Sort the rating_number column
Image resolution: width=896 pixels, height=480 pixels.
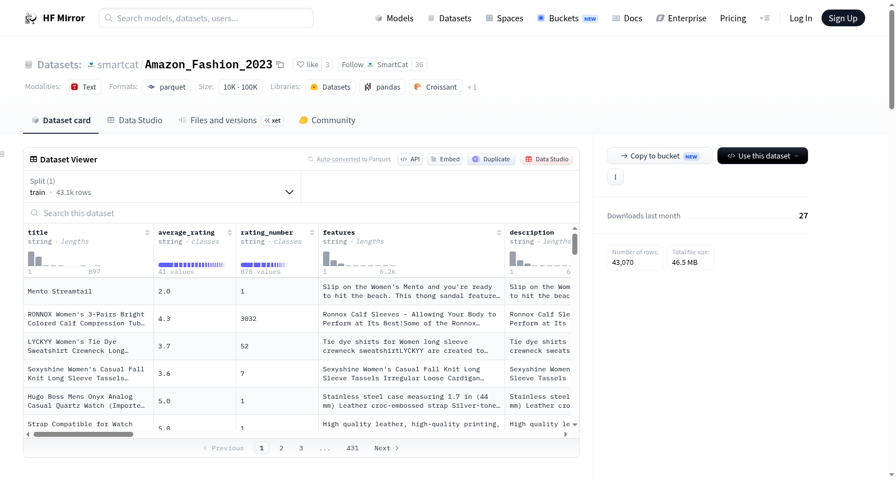312,232
